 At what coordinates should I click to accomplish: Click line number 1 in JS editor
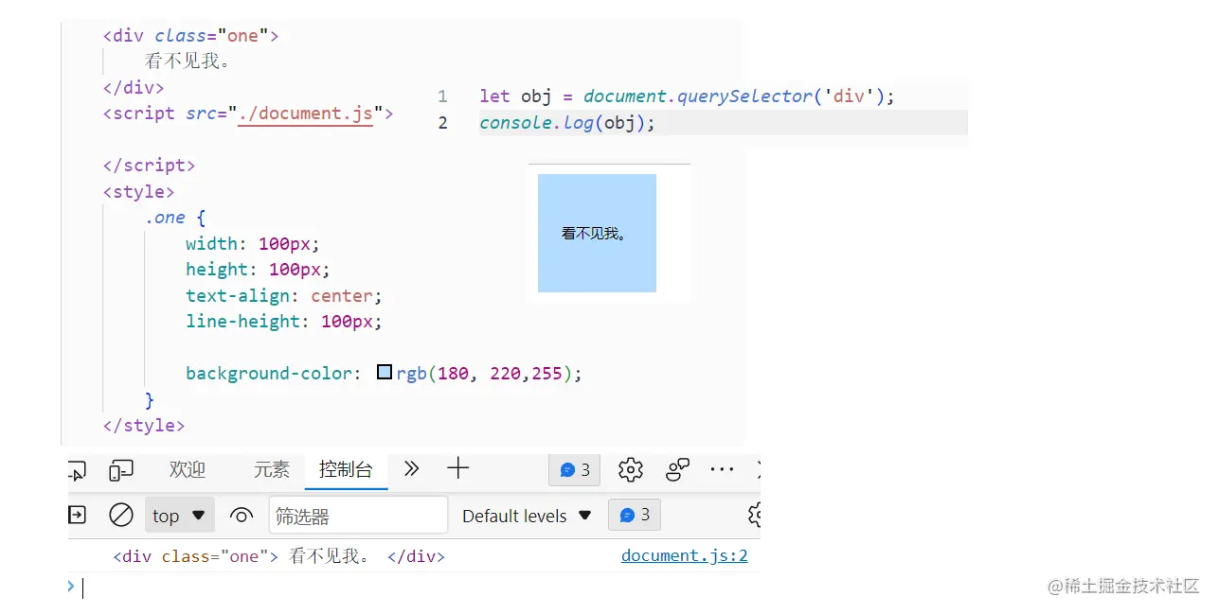pos(442,96)
